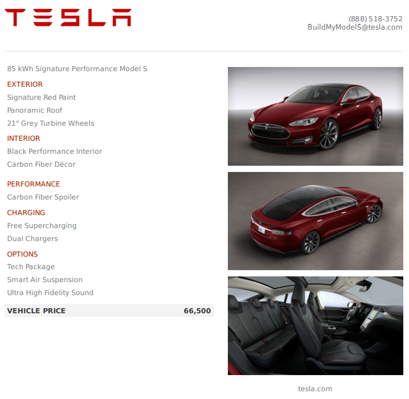This screenshot has width=409, height=399.
Task: Click the Panoramic Roof item
Action: [35, 110]
